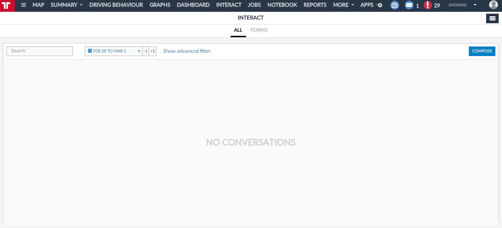Expand the Summary dropdown menu

66,5
